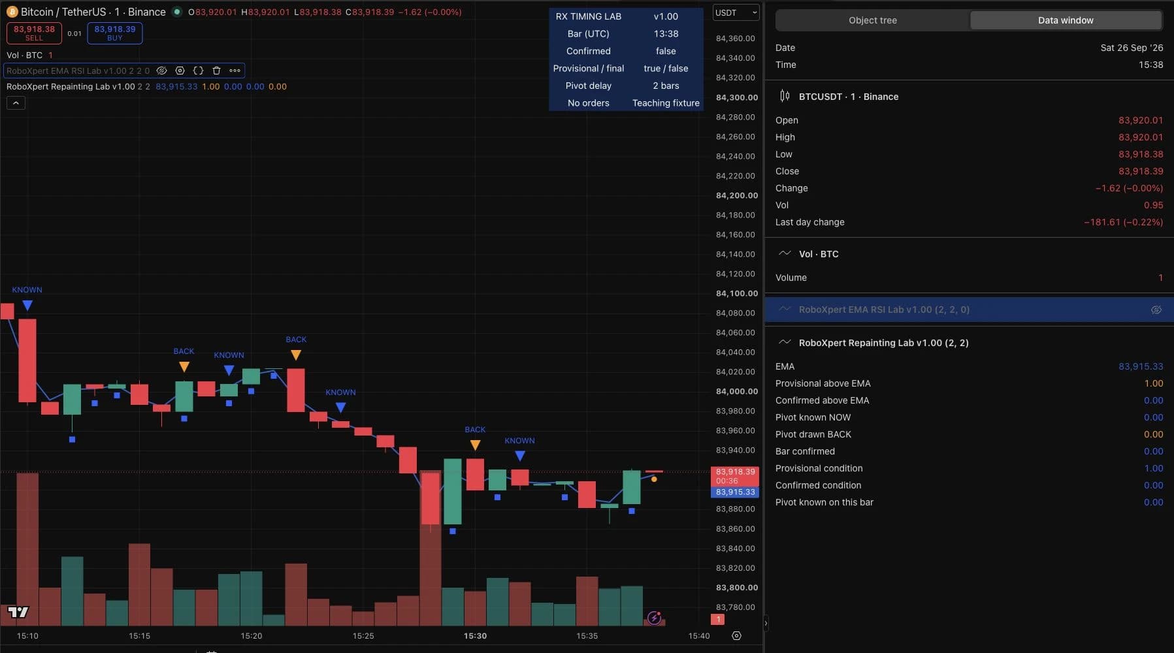The height and width of the screenshot is (653, 1174).
Task: Click the red volume label showing 1
Action: (717, 619)
